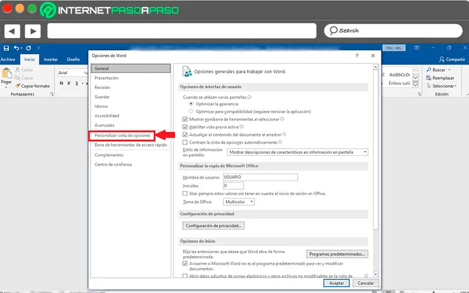Click the Cancelar button
Image resolution: width=469 pixels, height=293 pixels.
pos(365,283)
